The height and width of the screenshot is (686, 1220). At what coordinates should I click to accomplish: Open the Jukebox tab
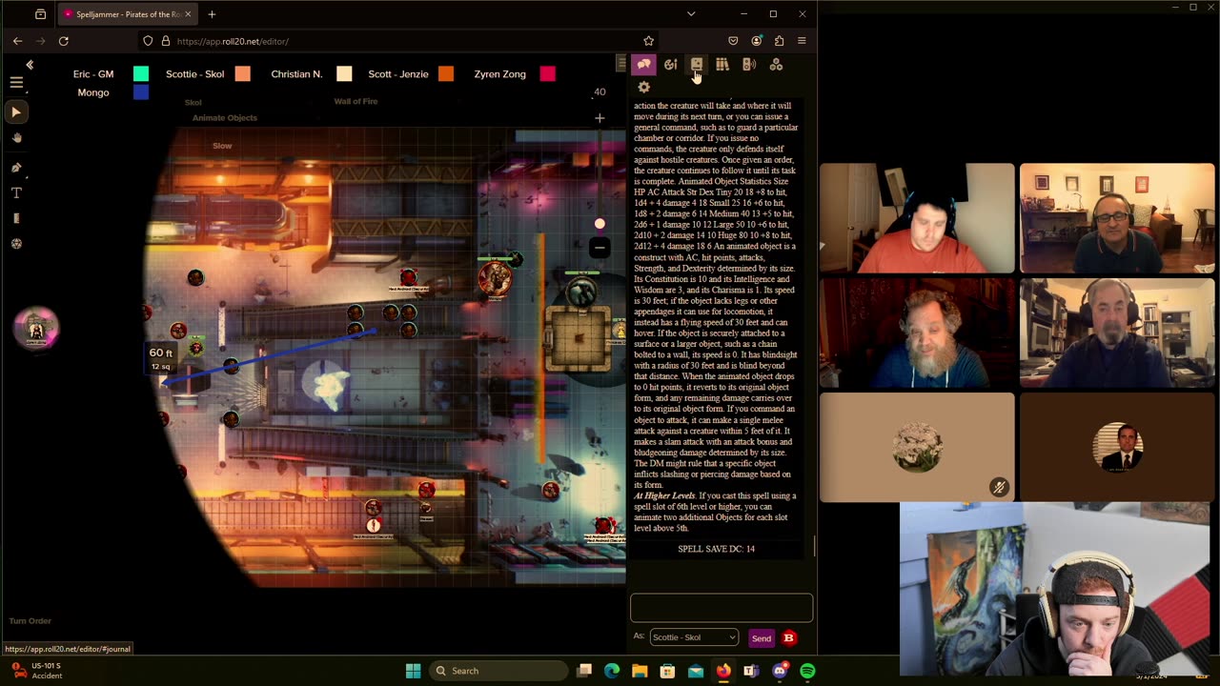tap(749, 65)
